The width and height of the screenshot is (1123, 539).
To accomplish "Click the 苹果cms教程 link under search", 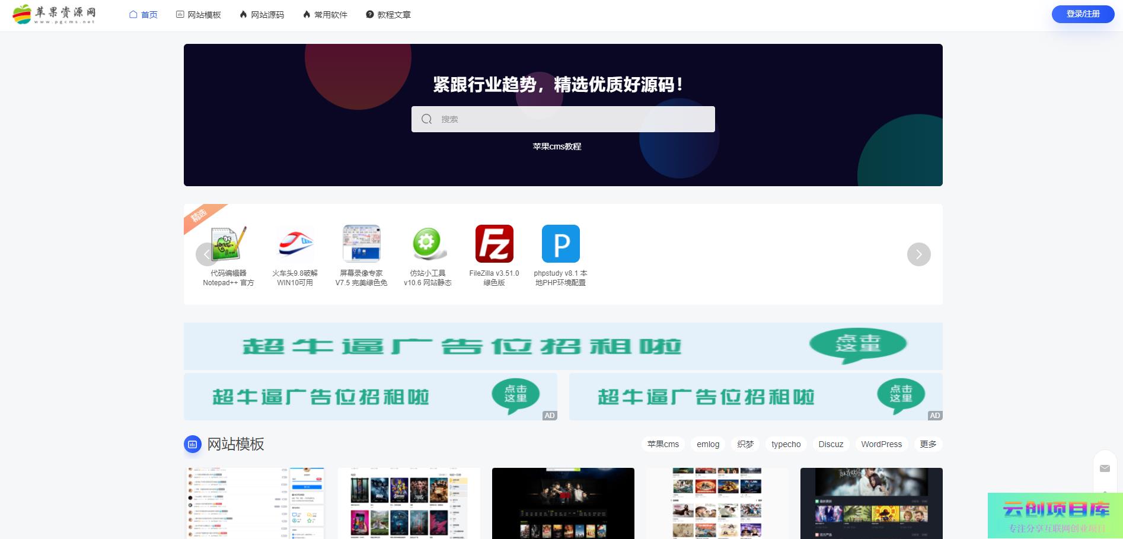I will tap(557, 146).
